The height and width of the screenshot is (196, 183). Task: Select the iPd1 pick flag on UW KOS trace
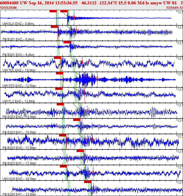point(63,166)
